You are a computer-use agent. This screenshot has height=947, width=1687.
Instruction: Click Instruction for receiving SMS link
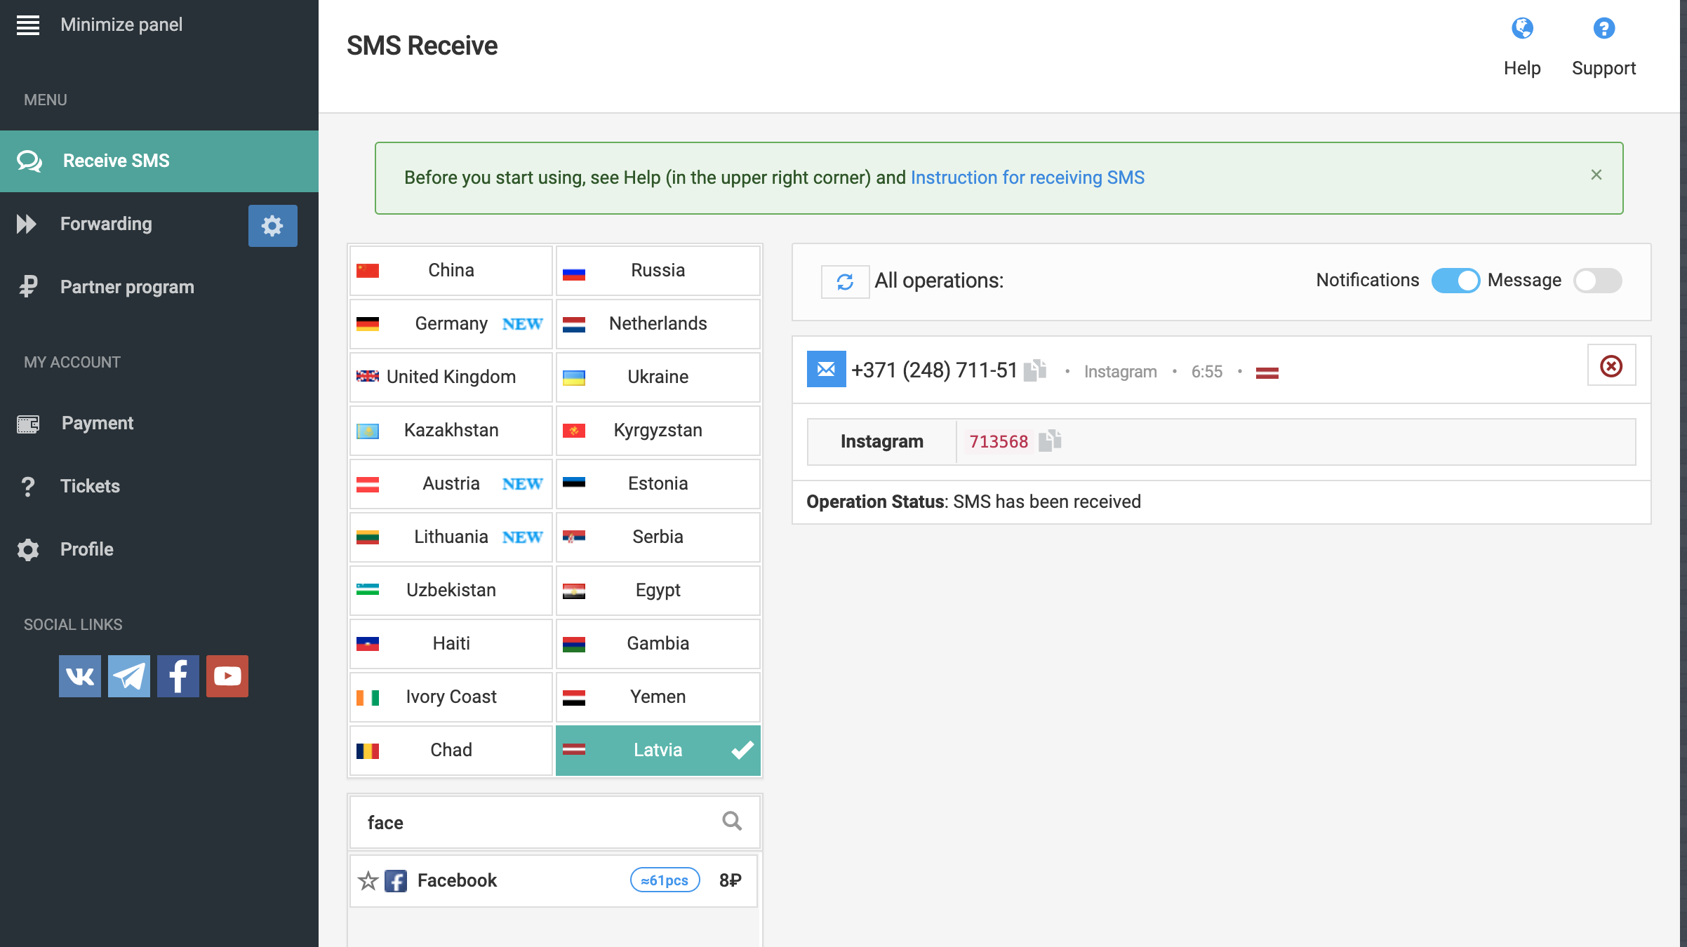[1027, 177]
